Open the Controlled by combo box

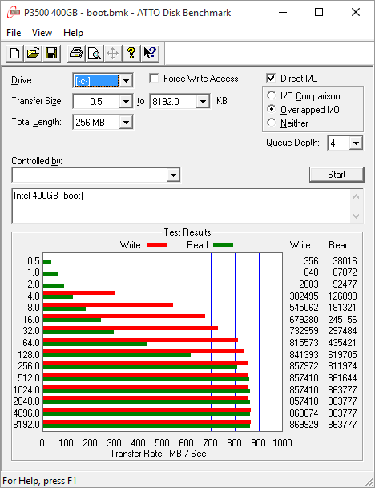(x=96, y=175)
